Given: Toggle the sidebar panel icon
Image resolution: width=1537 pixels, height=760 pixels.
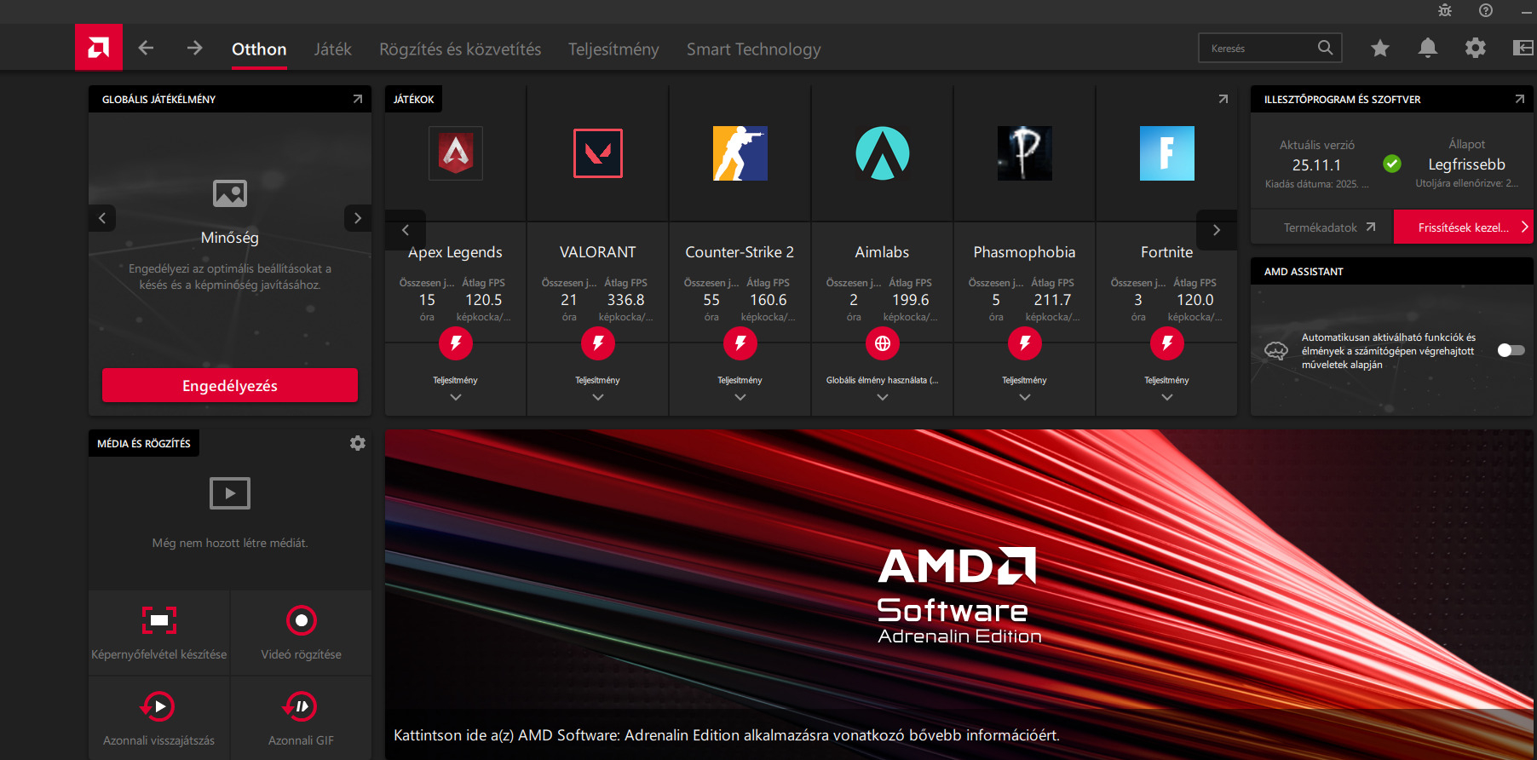Looking at the screenshot, I should 1523,48.
